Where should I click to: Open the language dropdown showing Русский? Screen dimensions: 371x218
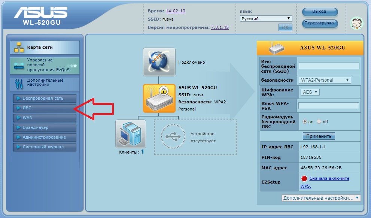click(266, 18)
